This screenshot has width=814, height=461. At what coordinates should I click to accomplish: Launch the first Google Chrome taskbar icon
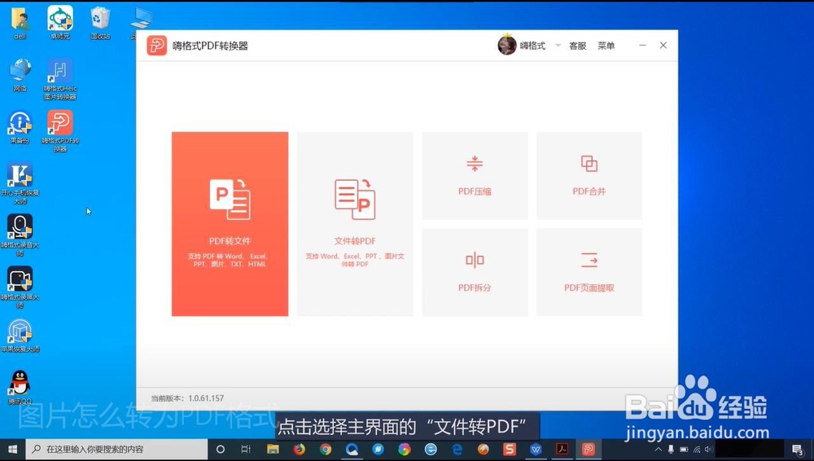(x=326, y=449)
